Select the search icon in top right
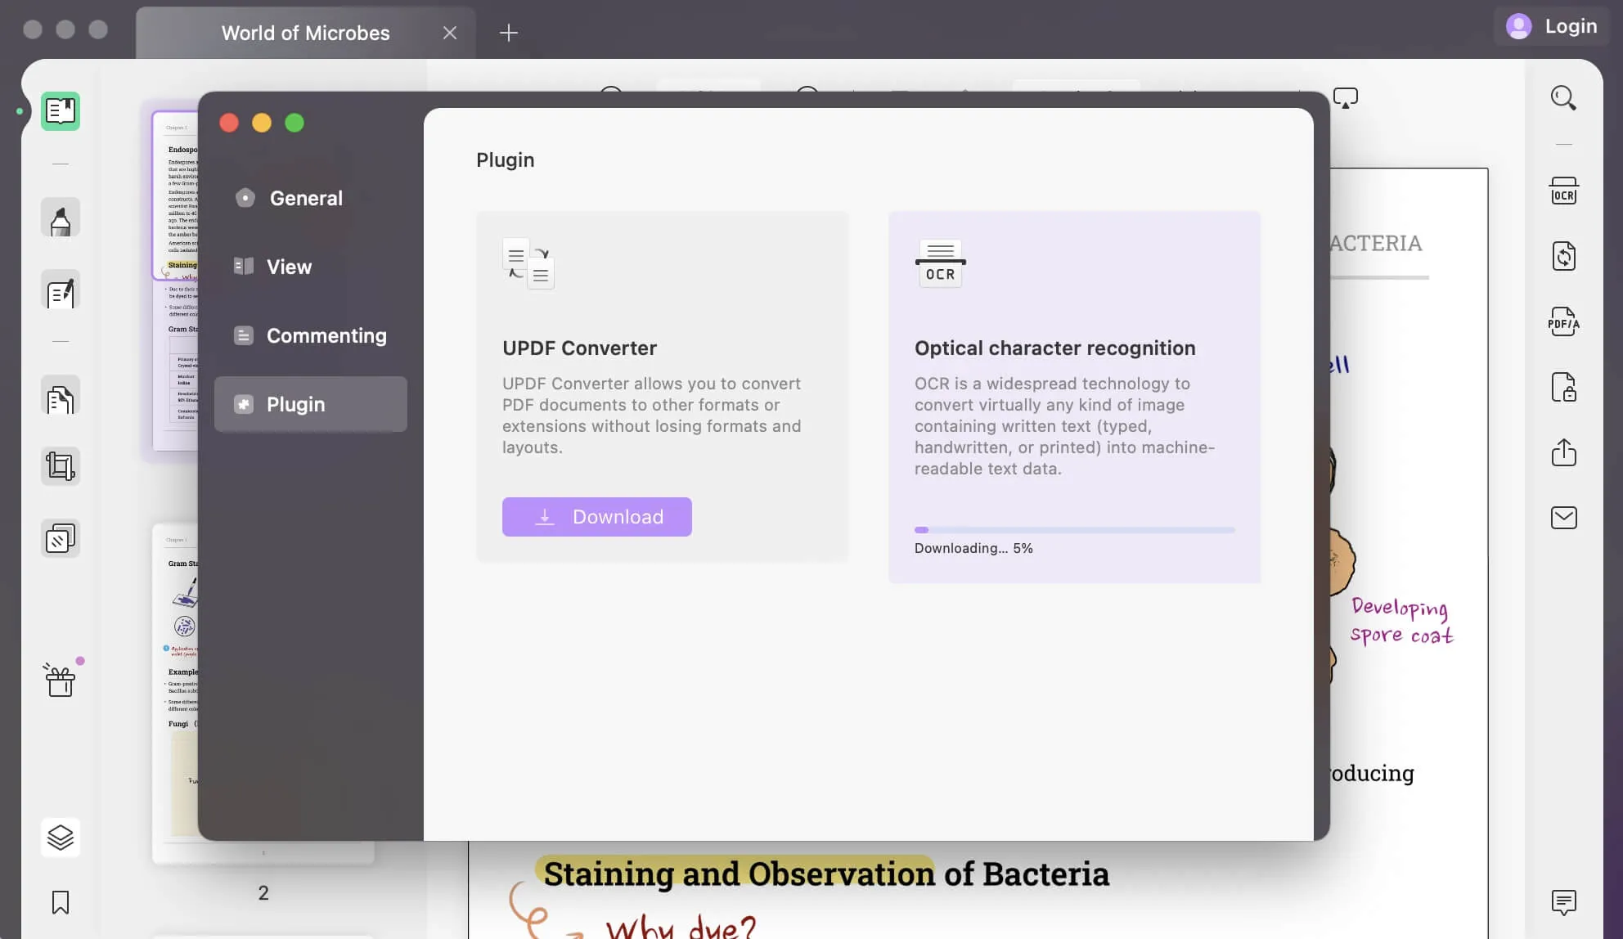This screenshot has height=939, width=1623. pos(1564,98)
